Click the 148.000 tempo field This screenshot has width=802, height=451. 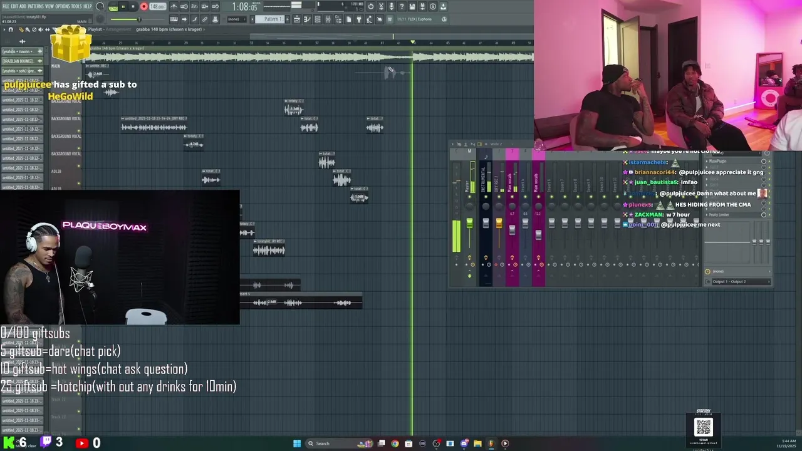(157, 6)
